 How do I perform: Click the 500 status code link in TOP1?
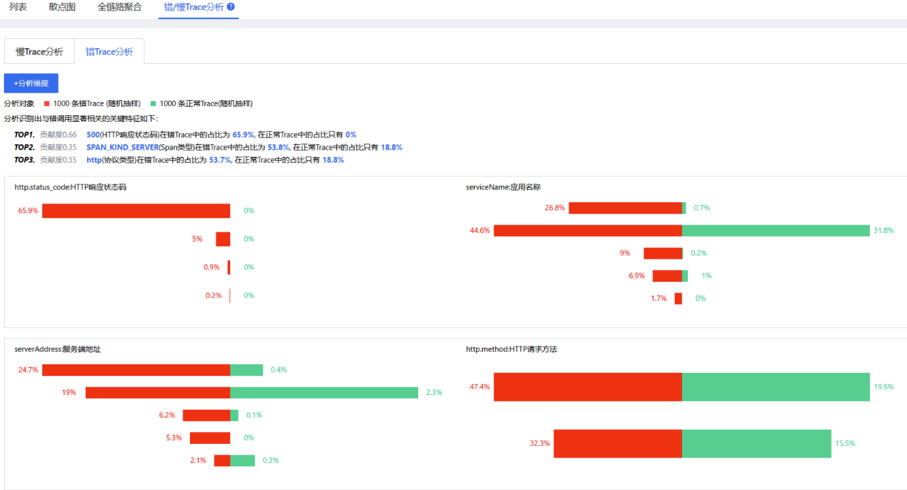(x=92, y=134)
